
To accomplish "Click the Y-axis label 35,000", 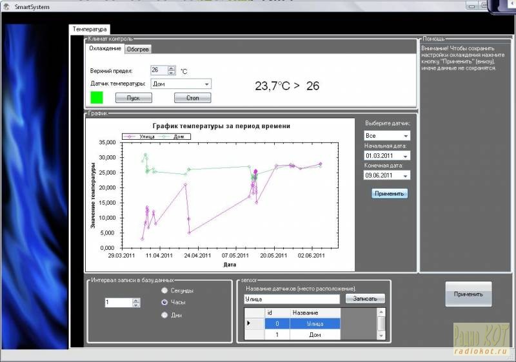I will (107, 142).
